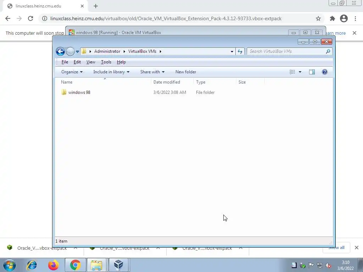Open the Share with dropdown

[x=152, y=72]
